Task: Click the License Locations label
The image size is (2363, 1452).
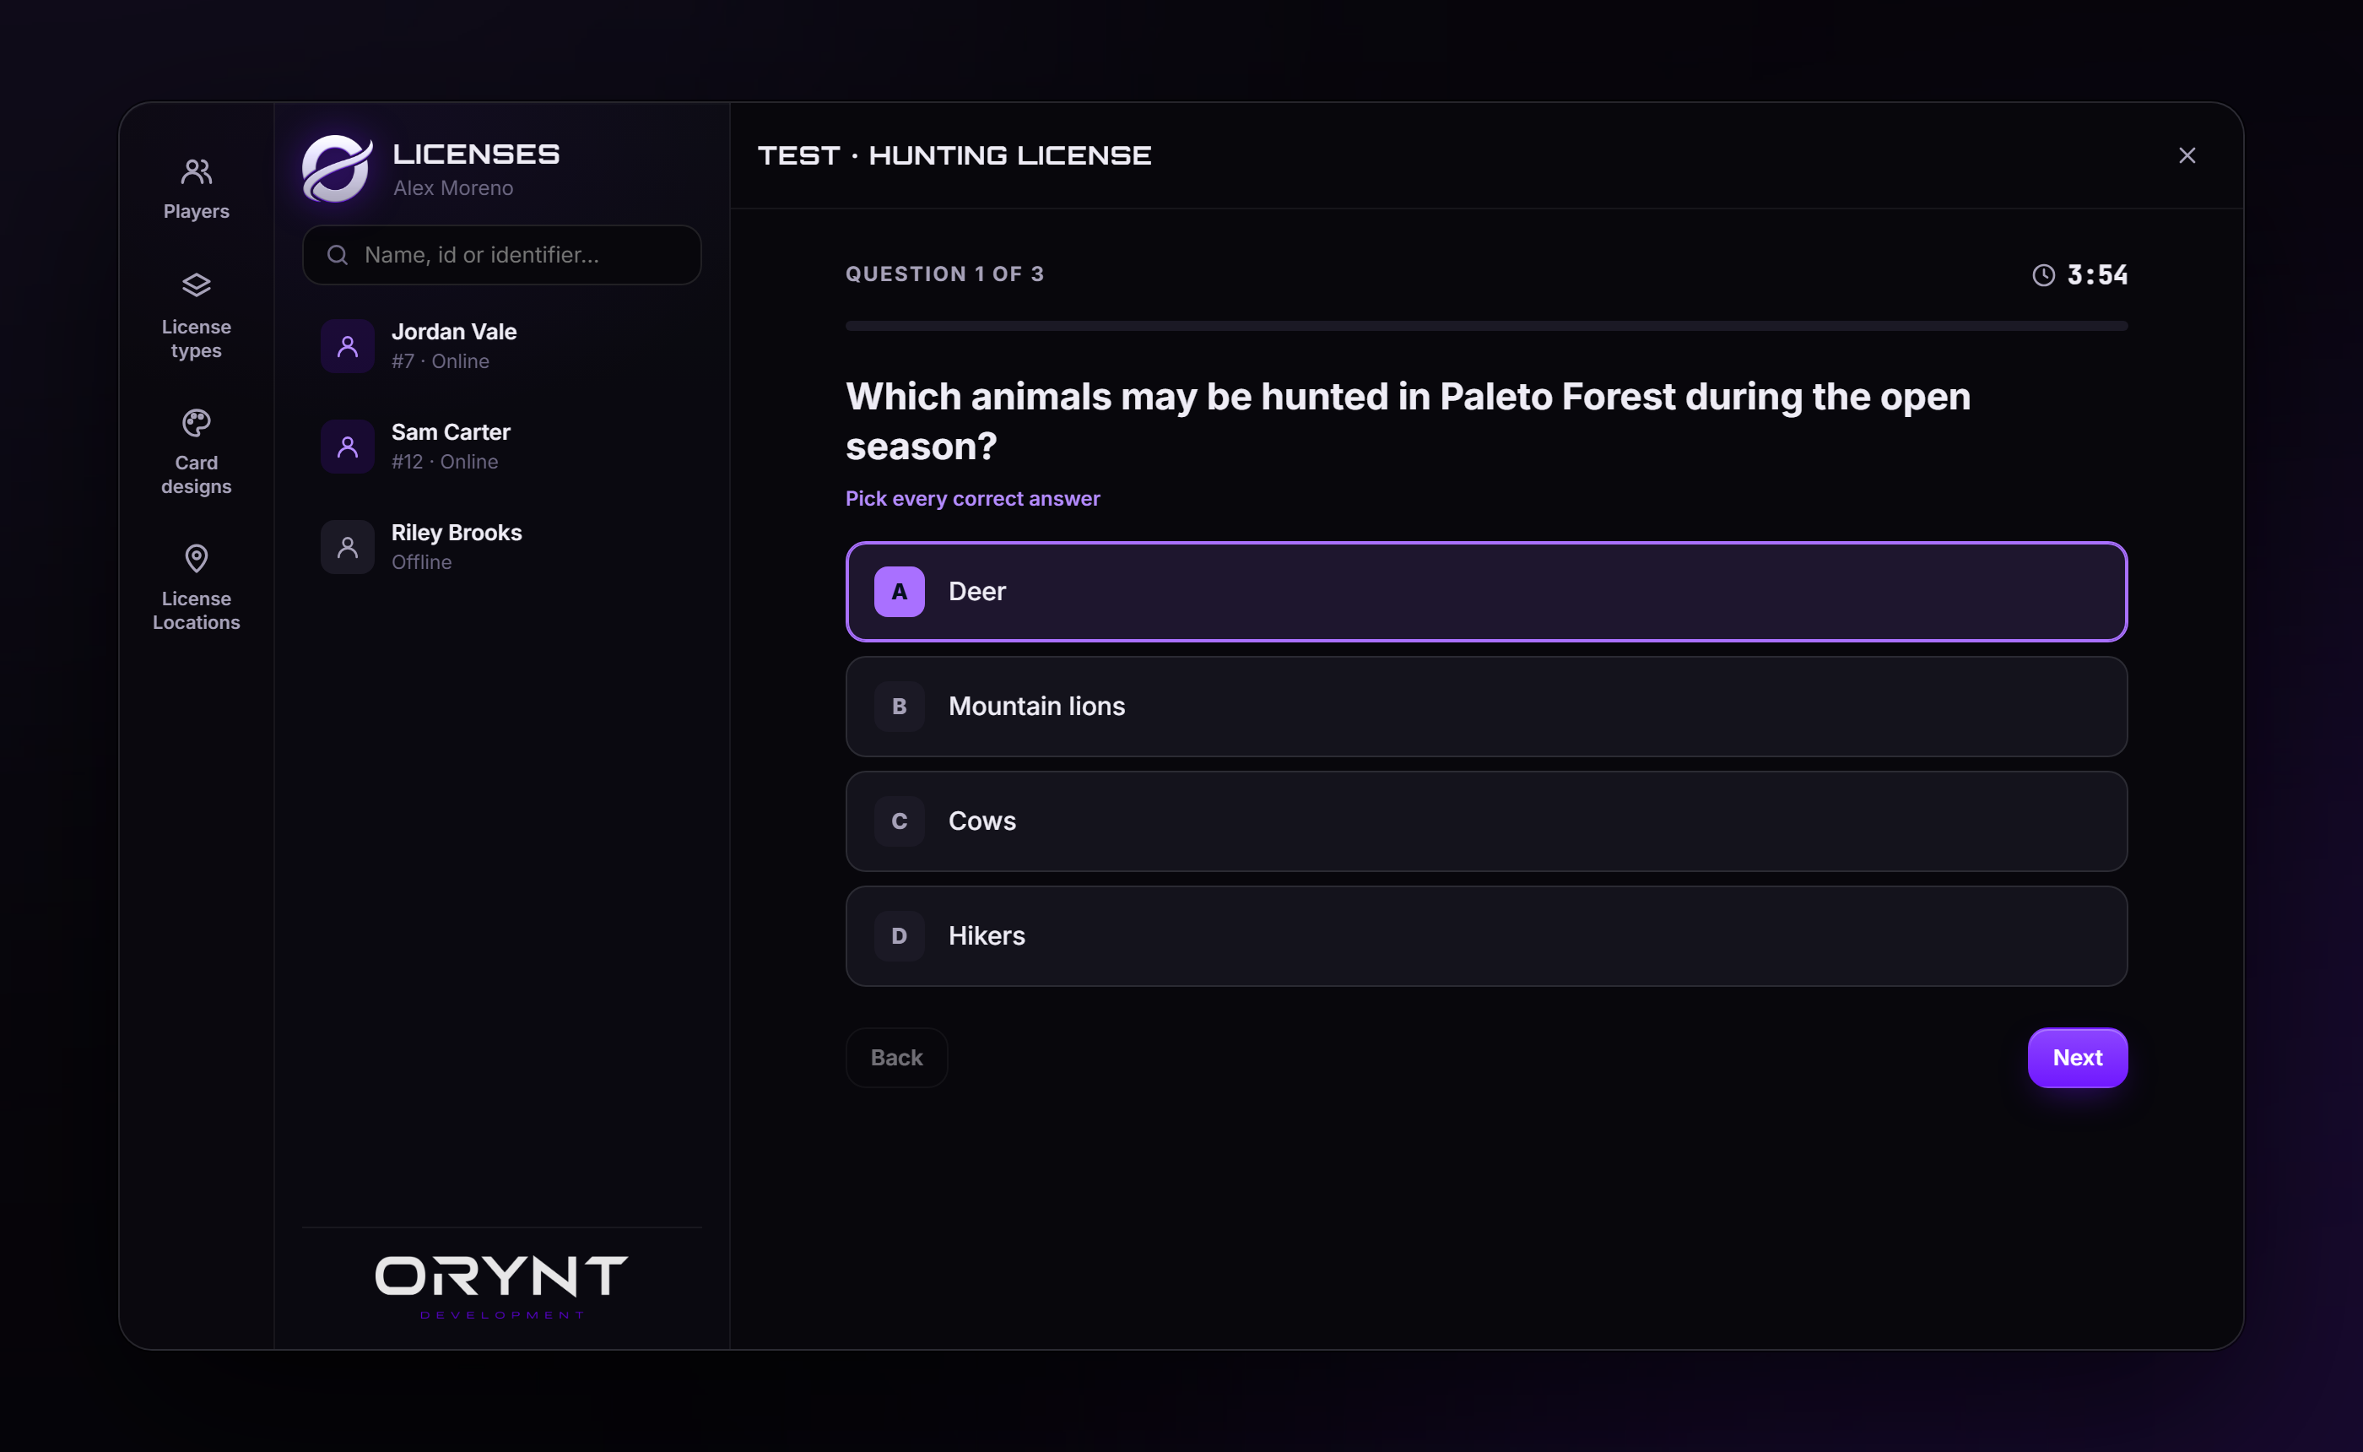Action: 196,610
